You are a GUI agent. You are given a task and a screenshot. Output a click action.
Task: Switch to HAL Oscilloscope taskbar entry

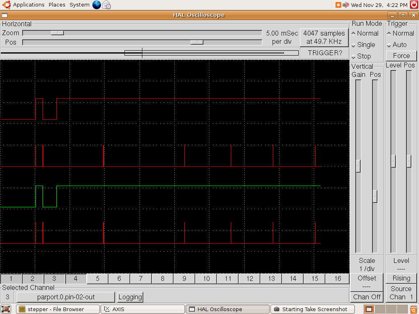tap(228, 309)
